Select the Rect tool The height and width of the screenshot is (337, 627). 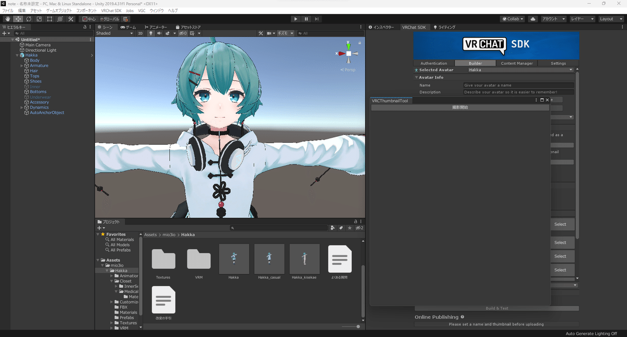pos(49,19)
